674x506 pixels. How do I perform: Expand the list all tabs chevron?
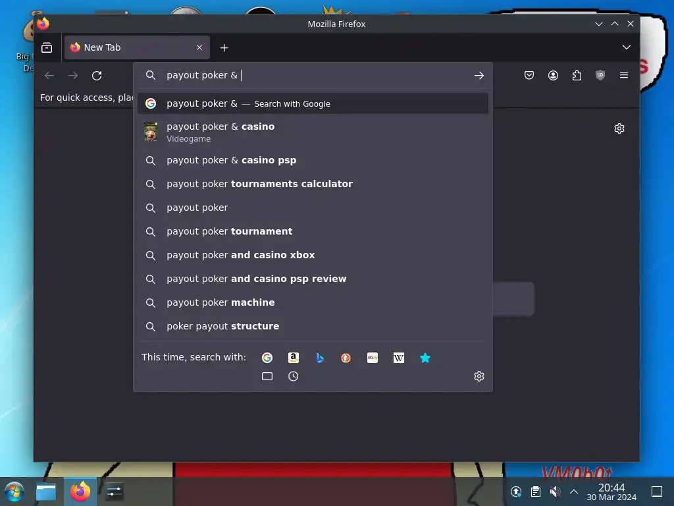coord(627,47)
